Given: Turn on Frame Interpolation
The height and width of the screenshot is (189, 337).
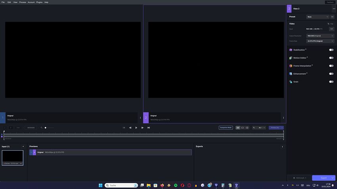Looking at the screenshot, I should pos(331,66).
